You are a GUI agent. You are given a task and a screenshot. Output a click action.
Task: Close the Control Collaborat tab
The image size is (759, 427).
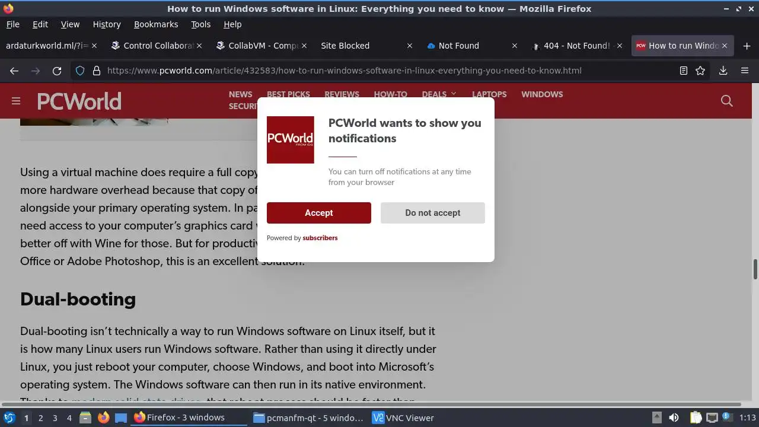(199, 46)
